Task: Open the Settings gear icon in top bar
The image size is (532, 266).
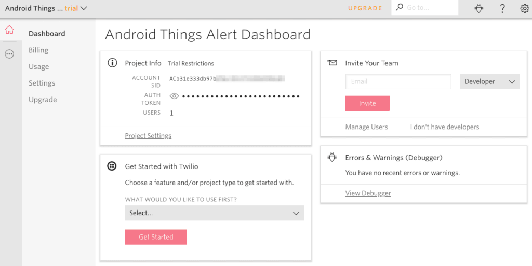Action: click(525, 8)
